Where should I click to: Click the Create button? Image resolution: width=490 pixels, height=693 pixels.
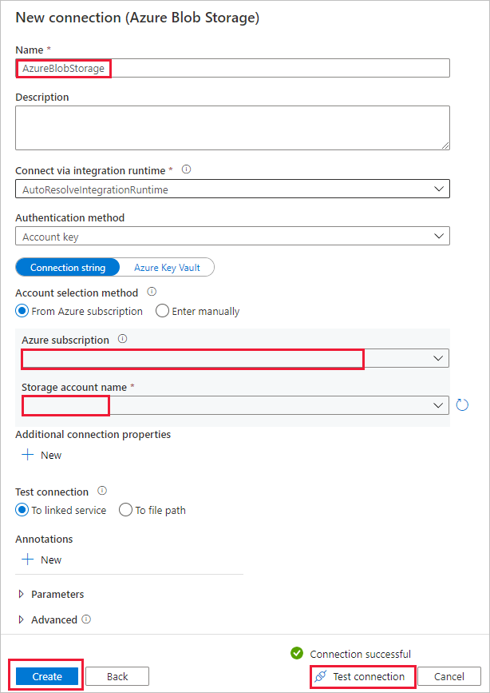47,676
